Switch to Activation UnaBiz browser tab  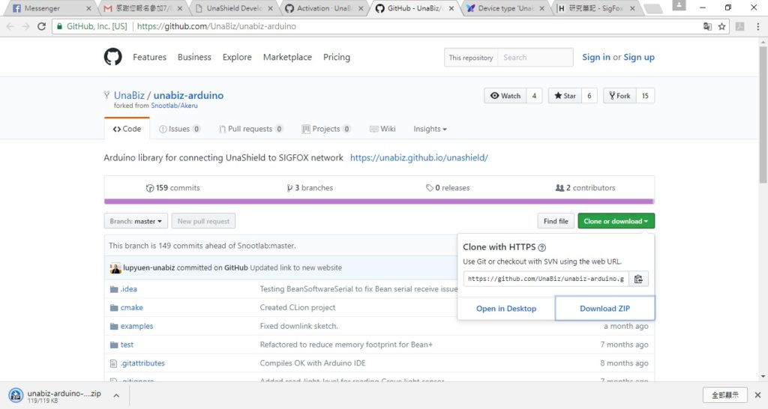(323, 8)
